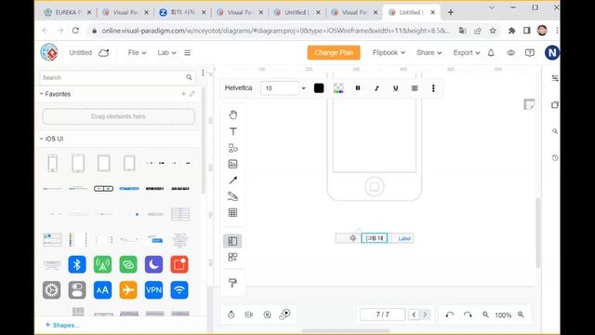Click the 100% zoom level
595x335 pixels.
point(503,315)
